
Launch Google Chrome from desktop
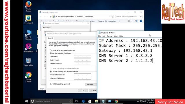click(x=28, y=77)
